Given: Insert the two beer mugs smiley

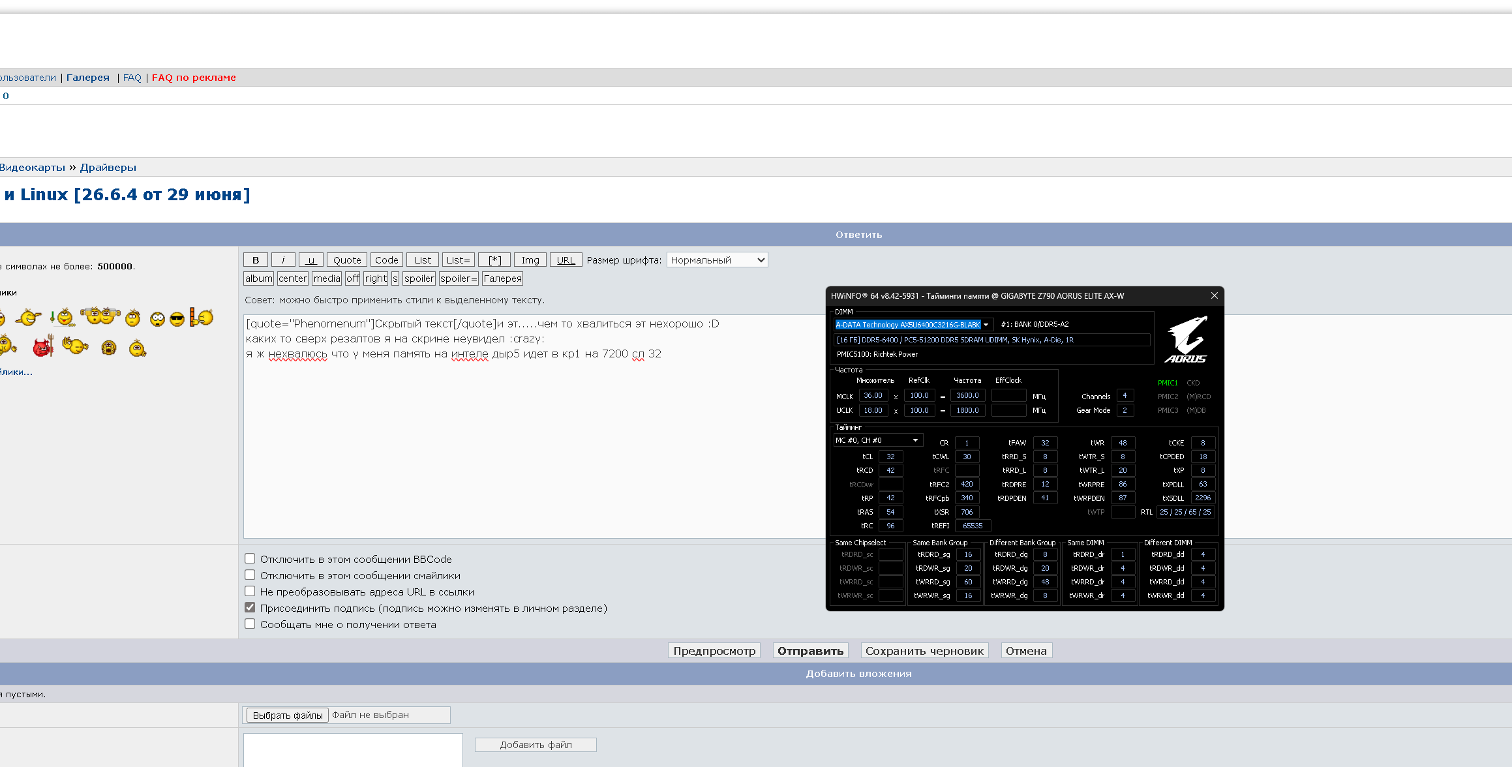Looking at the screenshot, I should pos(100,316).
